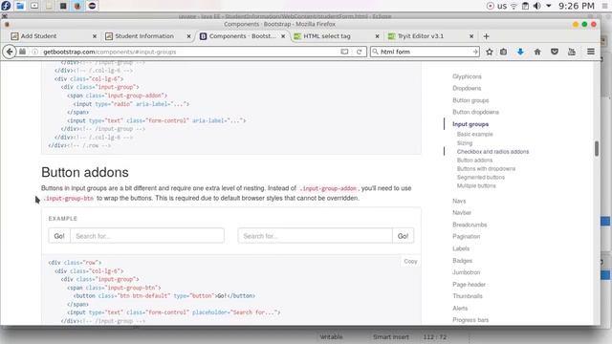This screenshot has width=612, height=344.
Task: Open a new tab with the plus button
Action: (486, 36)
